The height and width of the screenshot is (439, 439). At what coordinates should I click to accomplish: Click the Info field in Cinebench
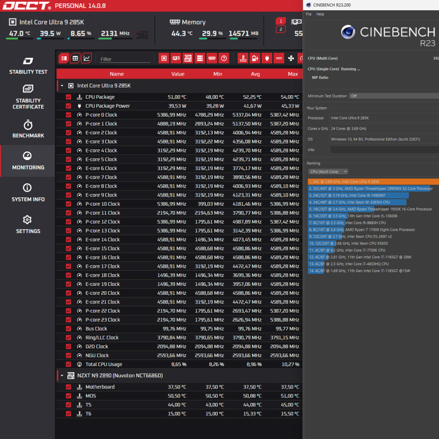coord(385,150)
